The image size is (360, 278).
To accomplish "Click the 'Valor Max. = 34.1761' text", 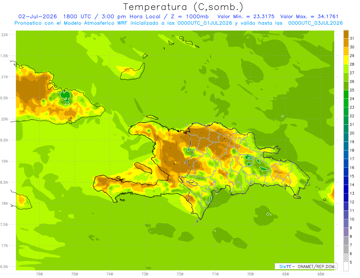I will [309, 16].
